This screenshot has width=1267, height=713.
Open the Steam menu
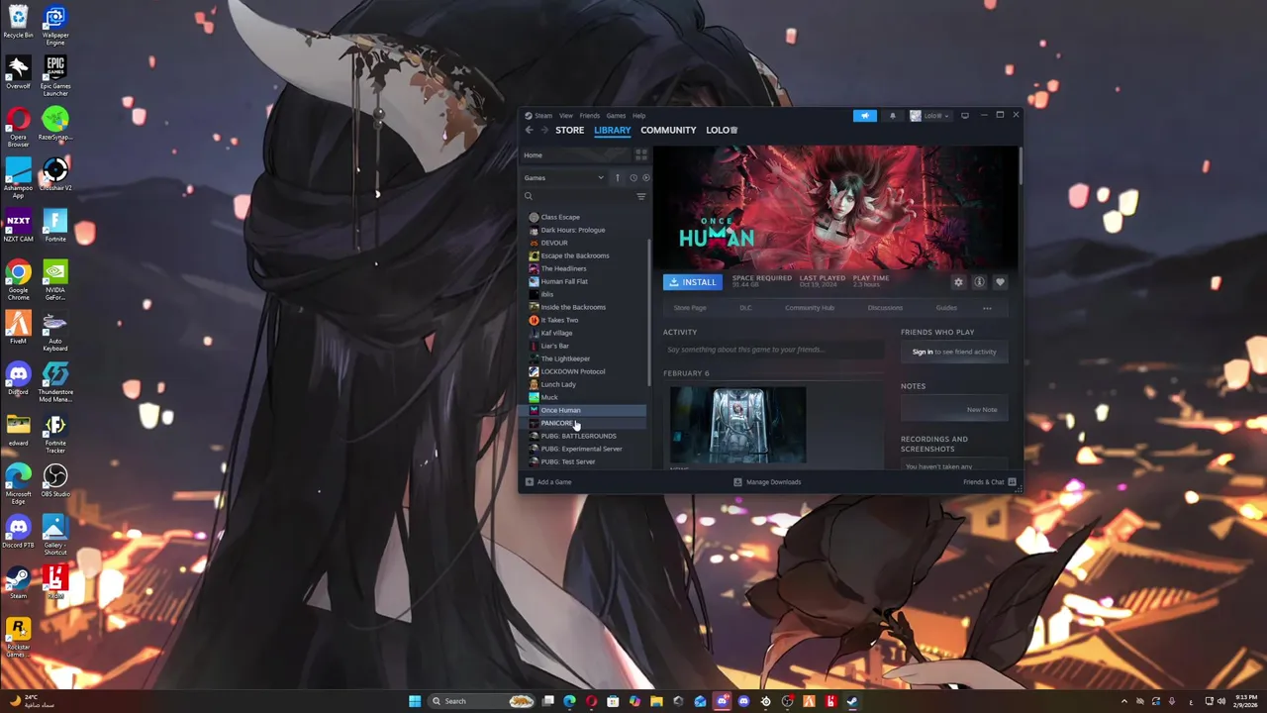point(543,116)
